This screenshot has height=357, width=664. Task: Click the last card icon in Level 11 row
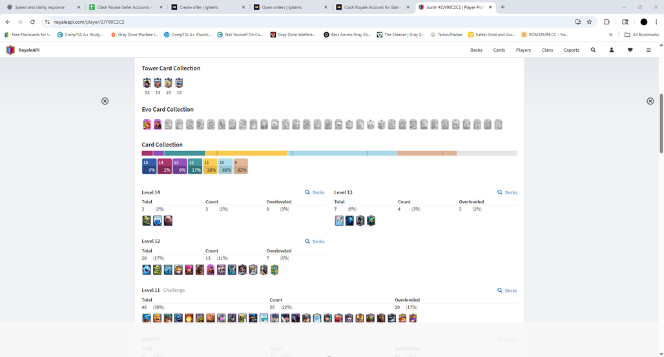pos(413,318)
